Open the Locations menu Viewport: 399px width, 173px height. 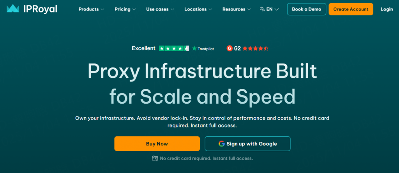tap(198, 9)
